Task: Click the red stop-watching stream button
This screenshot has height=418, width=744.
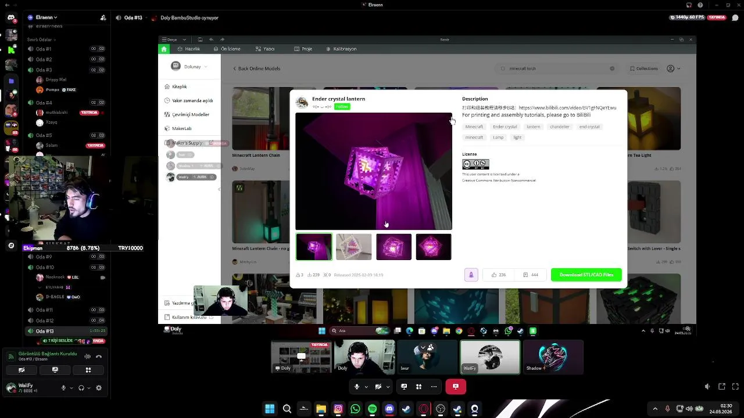Action: point(456,386)
